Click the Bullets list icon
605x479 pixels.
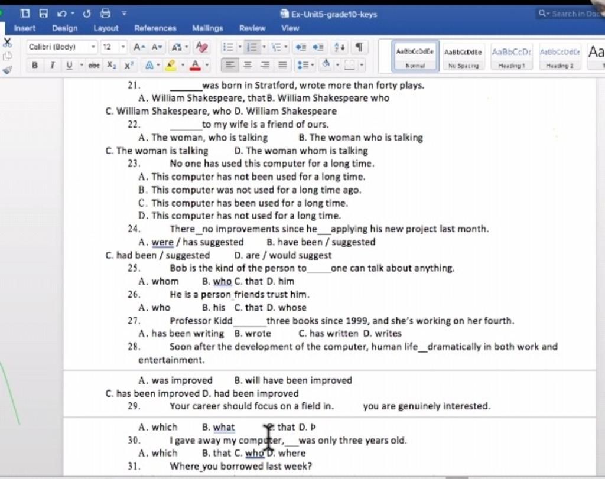click(228, 47)
